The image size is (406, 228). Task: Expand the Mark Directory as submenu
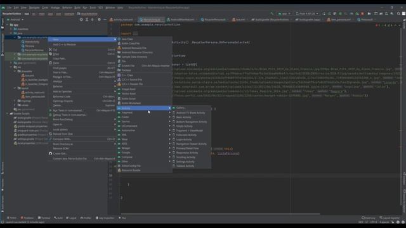[82, 144]
